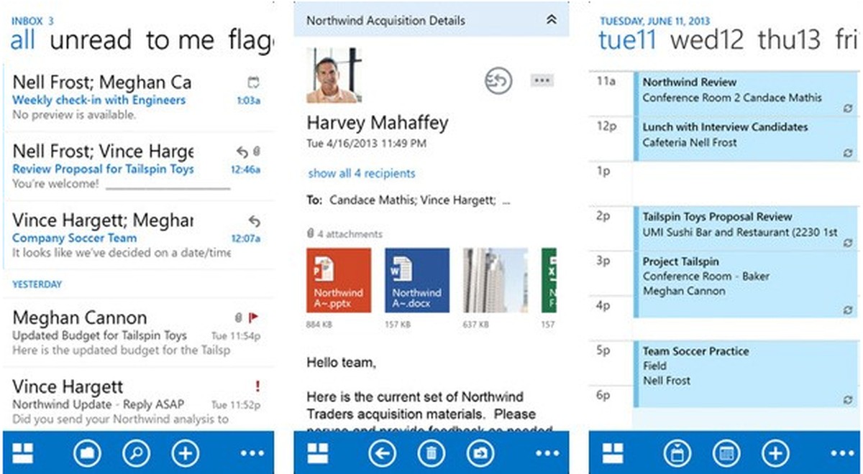Open the search icon in the mail app bar
This screenshot has width=863, height=474.
tap(136, 453)
